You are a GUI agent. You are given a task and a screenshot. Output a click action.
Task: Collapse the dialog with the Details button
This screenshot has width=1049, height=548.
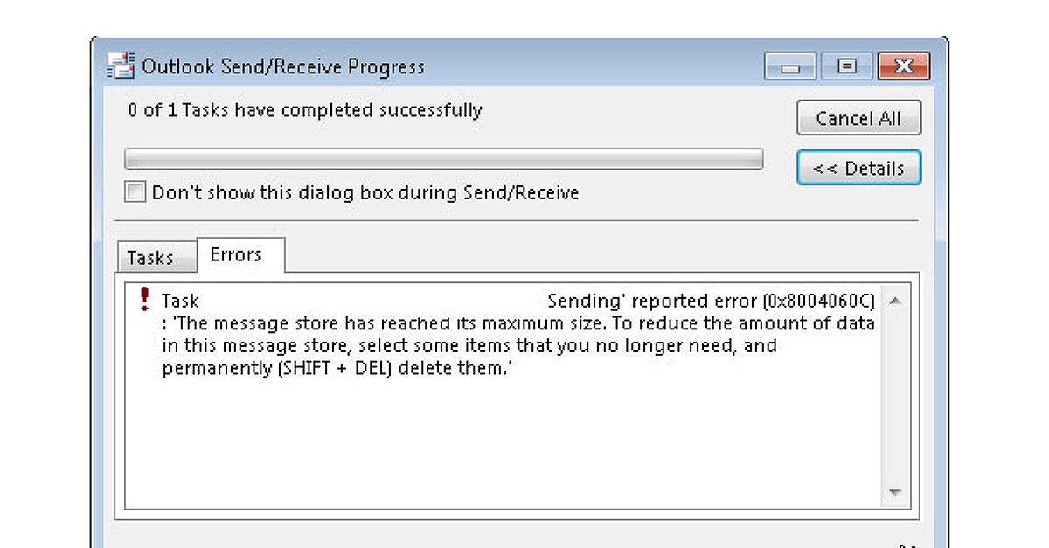(858, 168)
